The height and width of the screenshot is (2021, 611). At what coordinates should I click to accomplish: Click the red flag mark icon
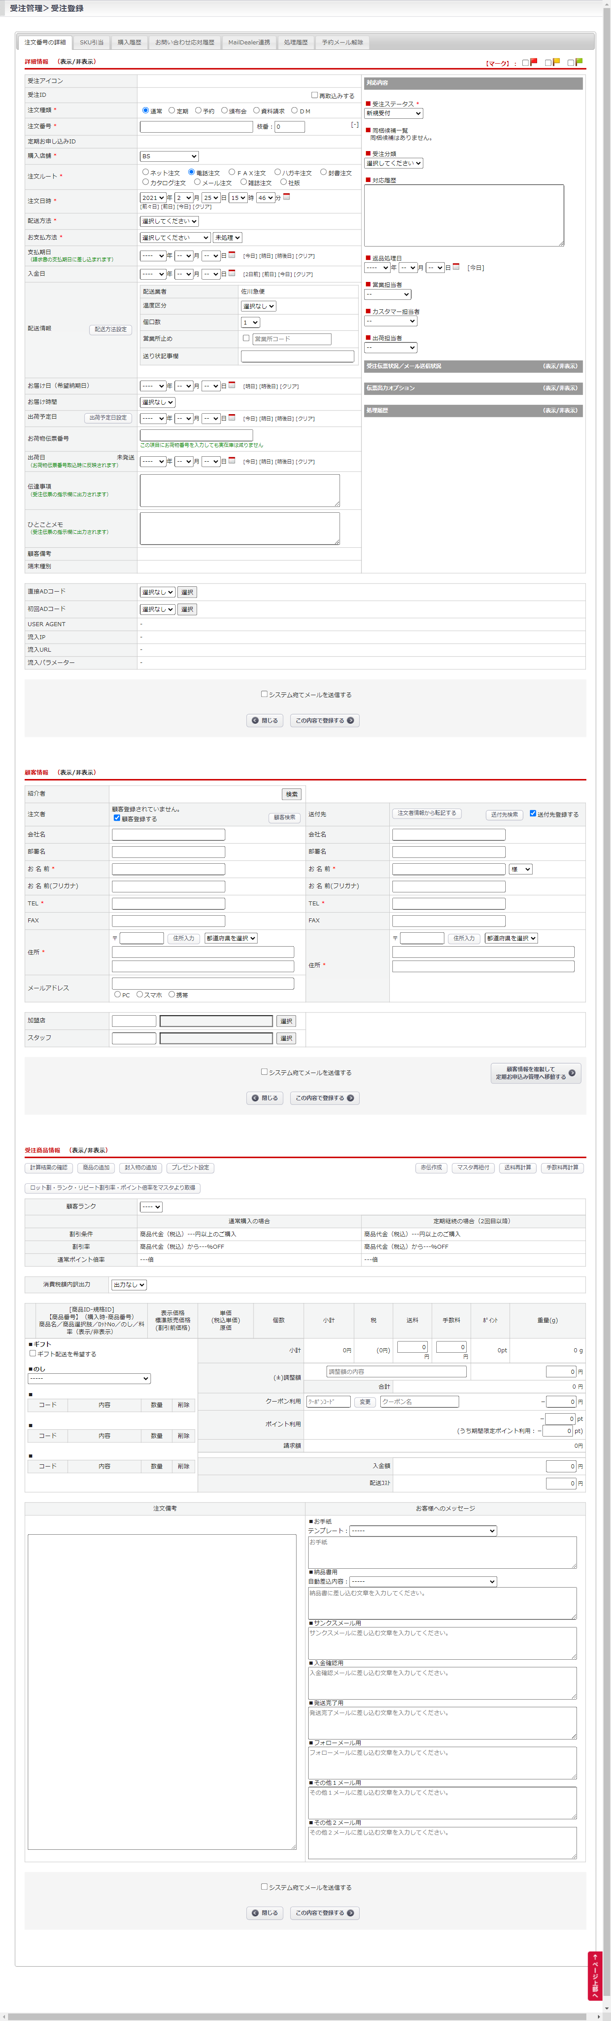click(x=534, y=62)
